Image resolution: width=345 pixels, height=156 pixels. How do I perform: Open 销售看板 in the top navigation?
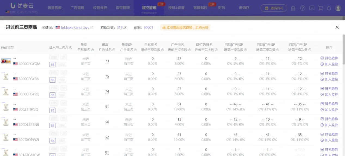[54, 8]
